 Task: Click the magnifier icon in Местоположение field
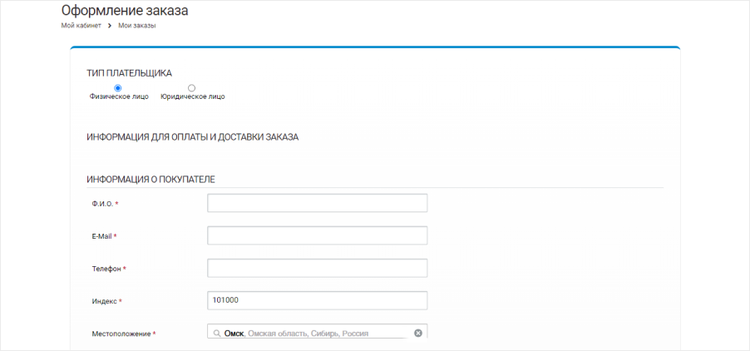pos(217,334)
